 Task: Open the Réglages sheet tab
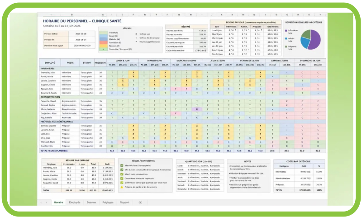(x=108, y=203)
